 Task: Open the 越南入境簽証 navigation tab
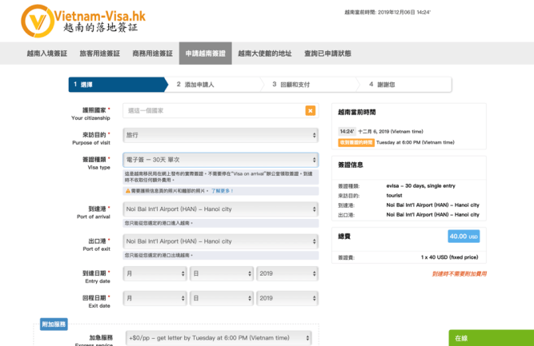coord(46,54)
